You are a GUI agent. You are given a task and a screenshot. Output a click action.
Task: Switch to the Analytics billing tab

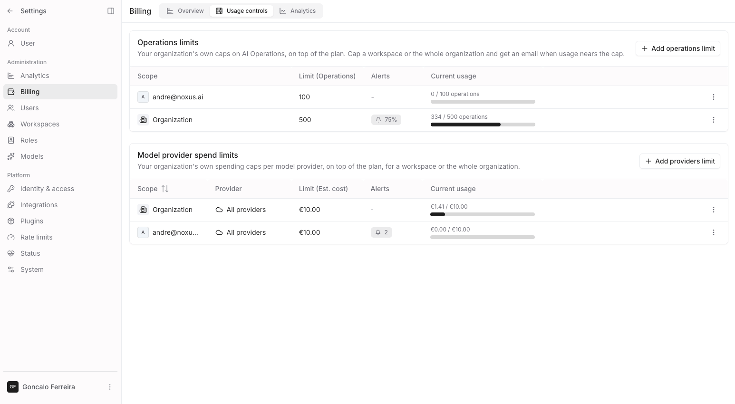[298, 11]
